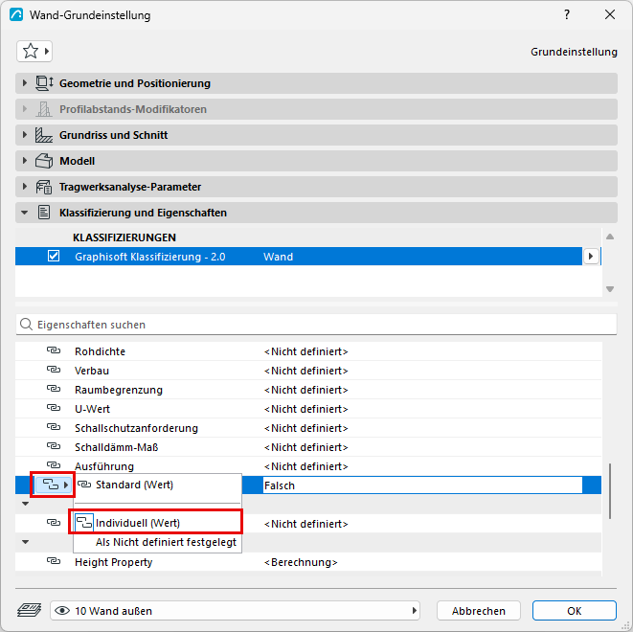Image resolution: width=633 pixels, height=632 pixels.
Task: Click the OK button
Action: [x=574, y=611]
